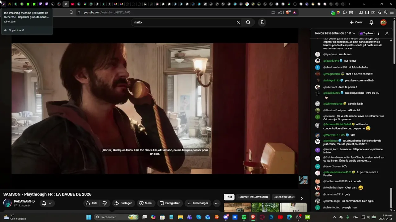Open Brave Rewards triangle icon
This screenshot has height=222, width=396.
294,12
